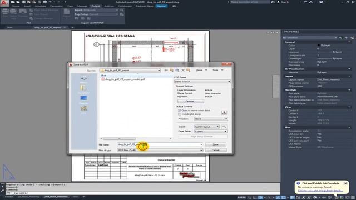This screenshot has height=200, width=356.
Task: Click the Desktop shortcut in places sidebar
Action: (x=83, y=99)
